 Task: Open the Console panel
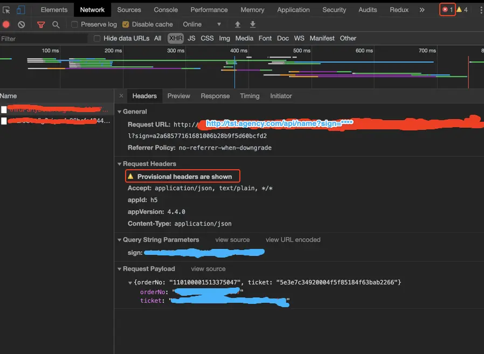[166, 10]
